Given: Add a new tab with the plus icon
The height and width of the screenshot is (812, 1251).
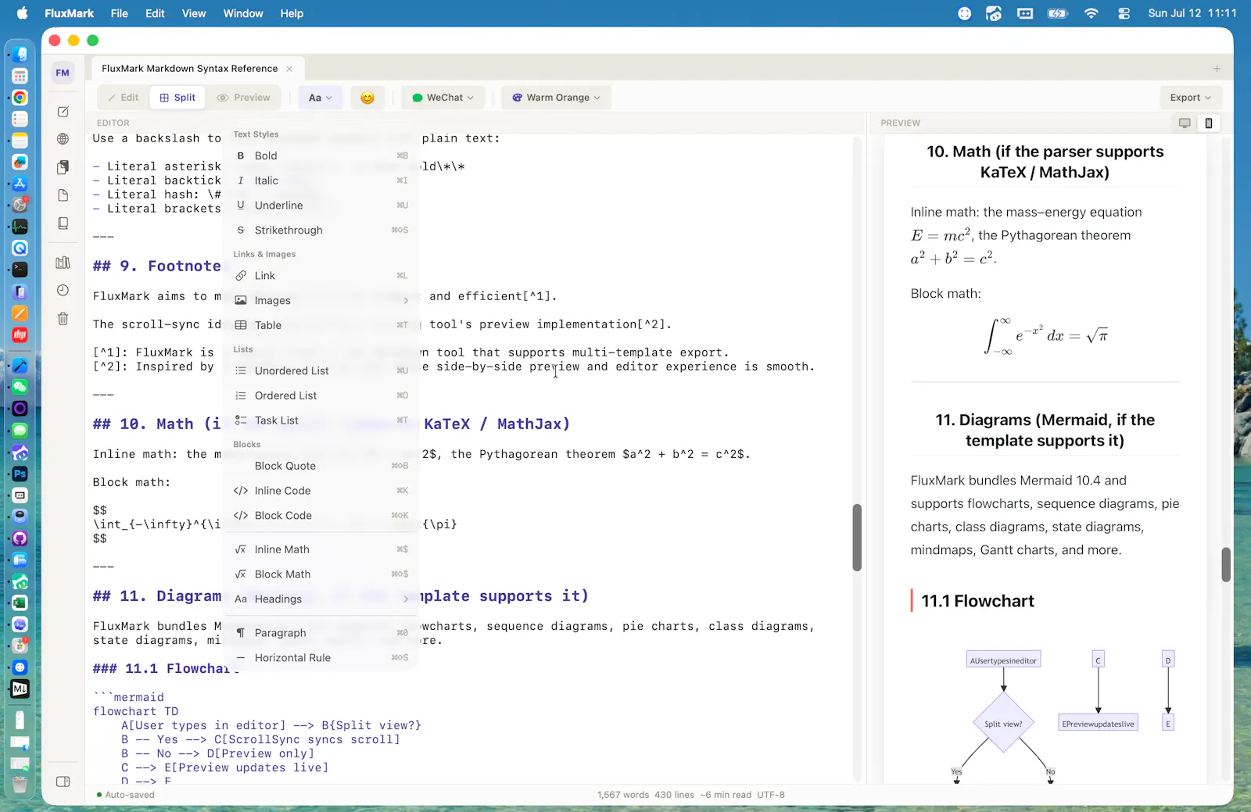Looking at the screenshot, I should [x=1217, y=69].
